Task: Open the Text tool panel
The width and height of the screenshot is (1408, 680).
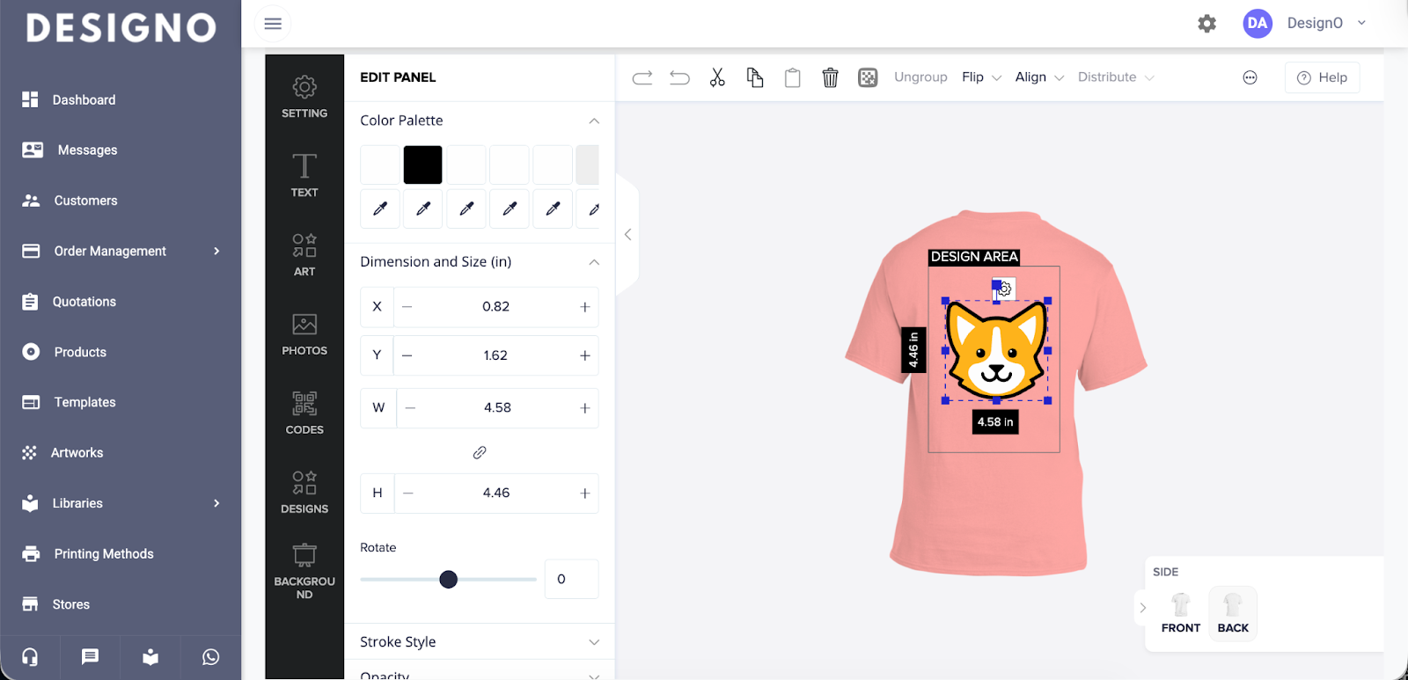Action: pos(304,174)
